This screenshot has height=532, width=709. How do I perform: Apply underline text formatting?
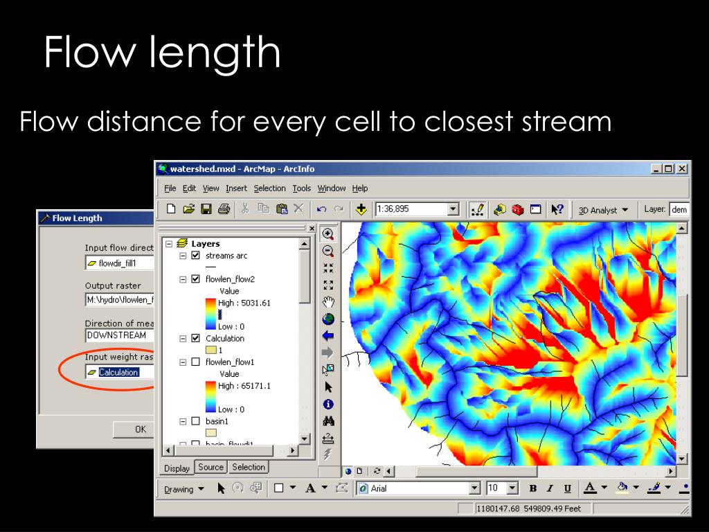click(x=568, y=488)
